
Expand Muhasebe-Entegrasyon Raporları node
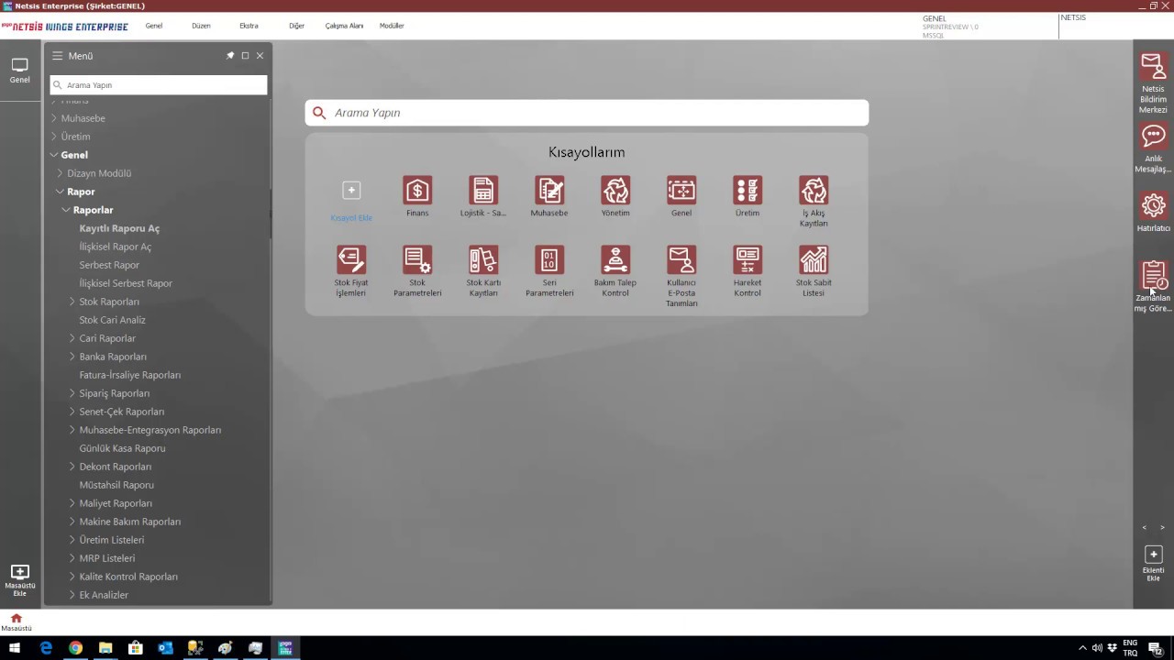[x=72, y=430]
